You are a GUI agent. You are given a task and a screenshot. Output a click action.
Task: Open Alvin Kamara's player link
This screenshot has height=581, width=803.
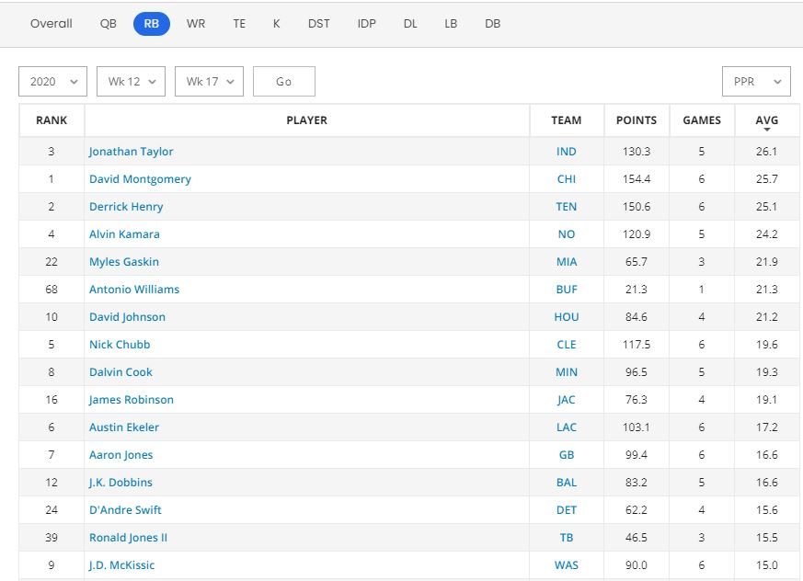tap(124, 234)
